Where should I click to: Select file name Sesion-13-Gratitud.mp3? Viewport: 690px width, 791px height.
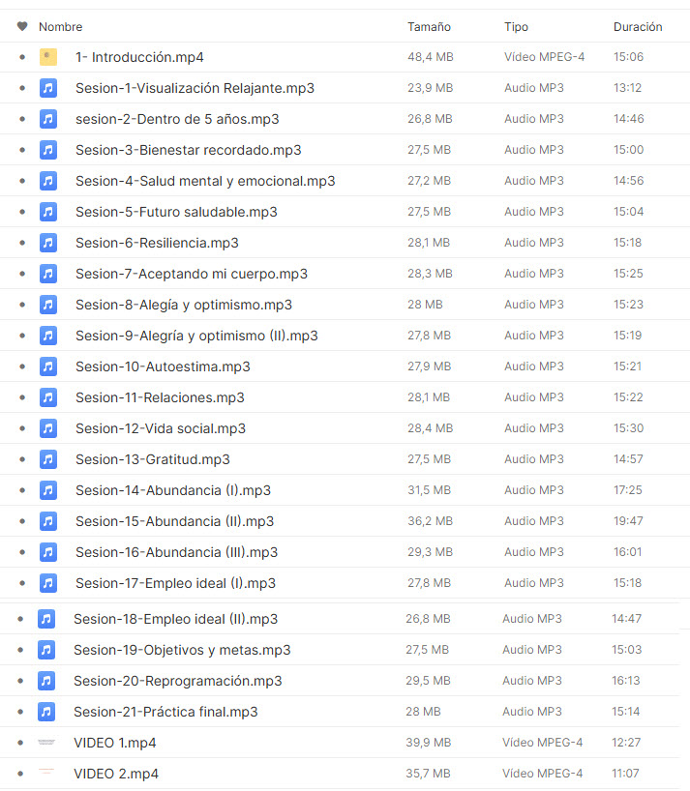(x=153, y=459)
